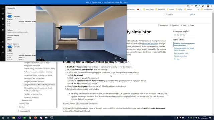Pause the Mixed Reality preview
Viewport: 214px width, 120px height.
tap(66, 58)
